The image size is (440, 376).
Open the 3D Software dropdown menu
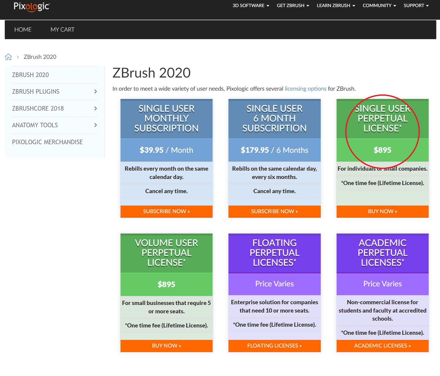[251, 6]
